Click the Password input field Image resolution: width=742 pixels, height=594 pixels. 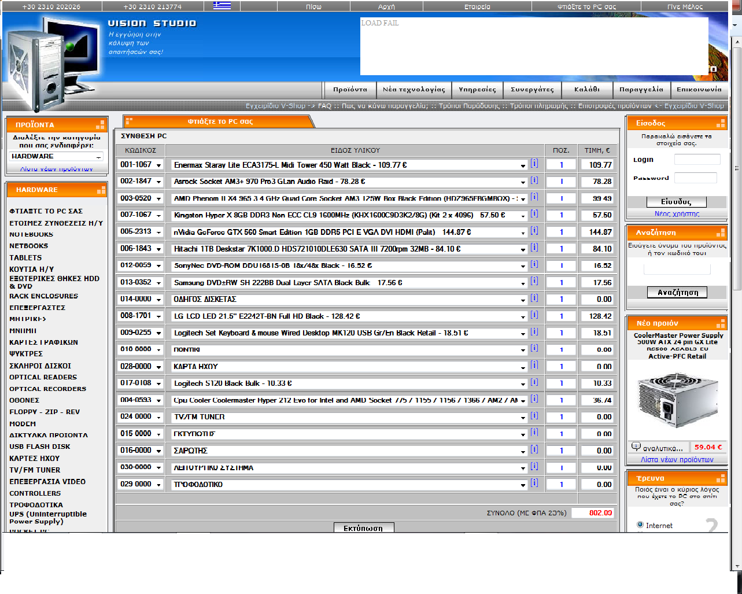point(696,178)
